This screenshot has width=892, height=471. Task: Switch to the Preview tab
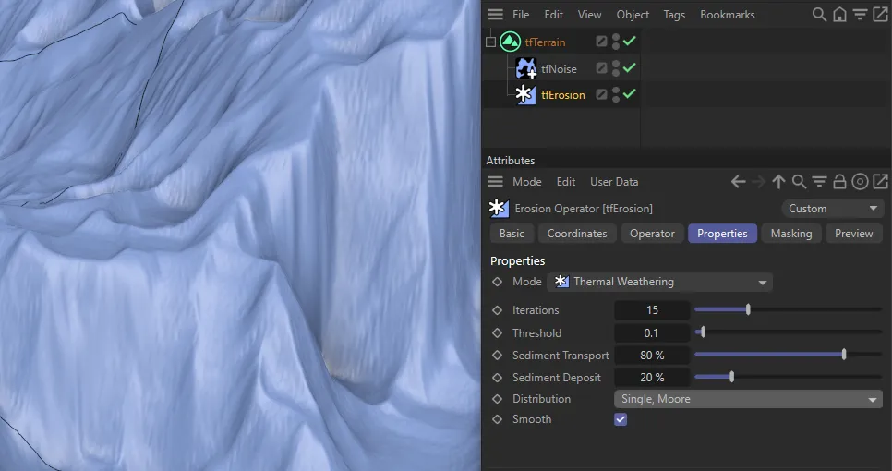(x=853, y=234)
